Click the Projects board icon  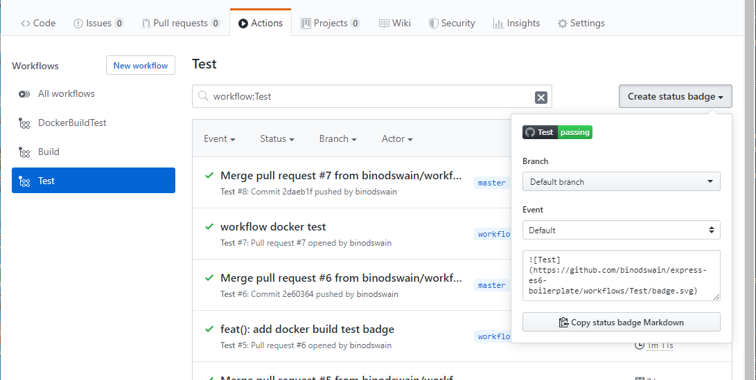coord(306,24)
